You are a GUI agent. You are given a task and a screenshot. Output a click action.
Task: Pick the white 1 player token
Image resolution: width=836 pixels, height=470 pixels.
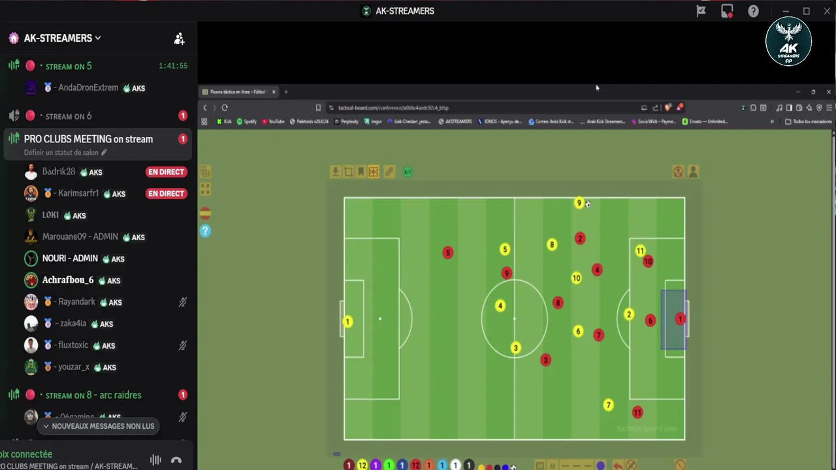tap(455, 465)
